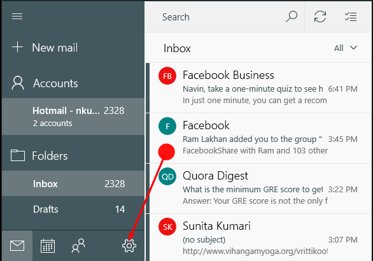Select the Hotmail account entry
This screenshot has height=261, width=373.
pyautogui.click(x=73, y=116)
